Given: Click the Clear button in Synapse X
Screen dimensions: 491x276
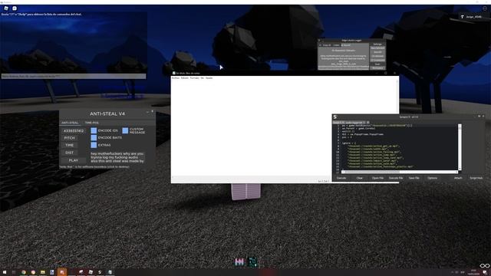Looking at the screenshot, I should click(360, 178).
